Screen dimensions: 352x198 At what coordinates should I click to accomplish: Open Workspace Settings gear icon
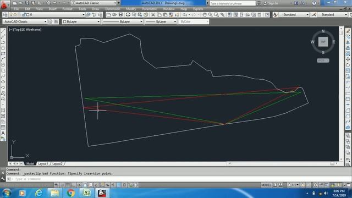50,21
